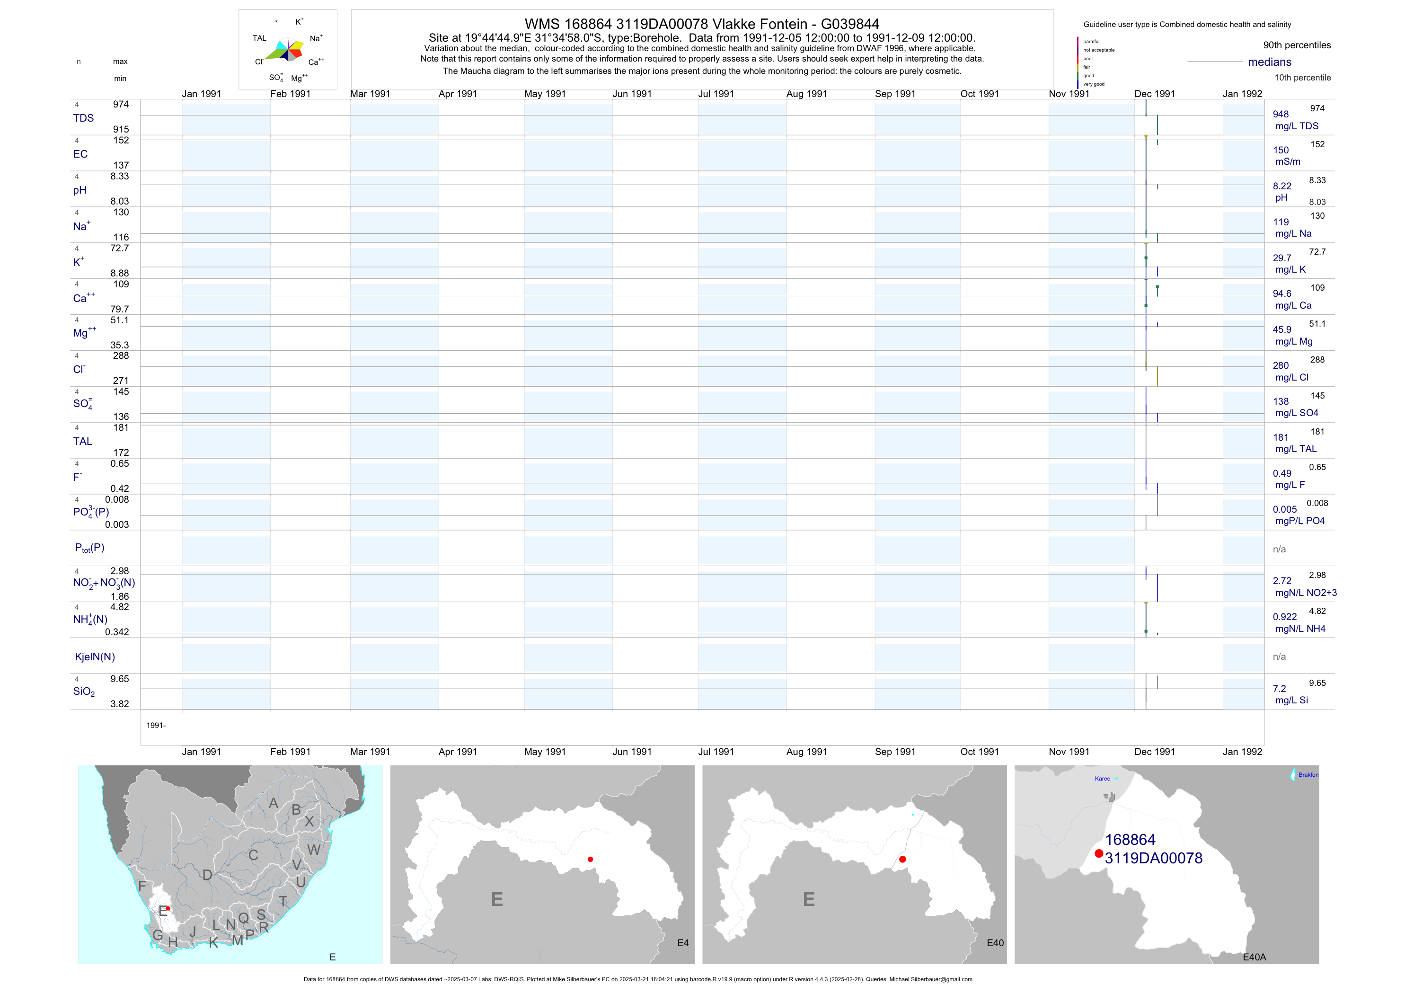1405x994 pixels.
Task: Open the South Africa overview map thumbnail
Action: coord(230,864)
